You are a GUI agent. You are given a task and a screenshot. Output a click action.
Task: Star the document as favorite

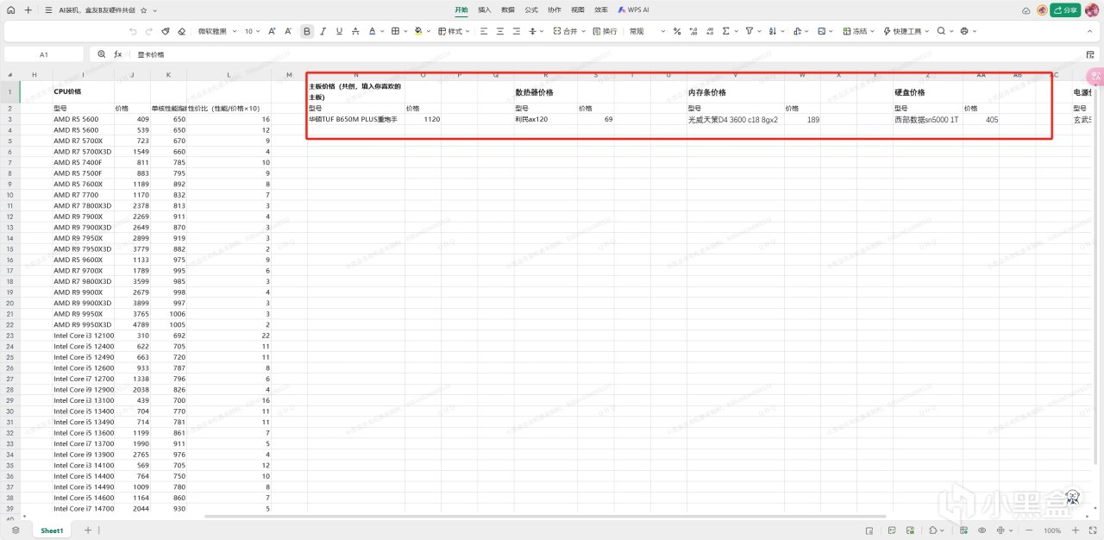coord(143,10)
